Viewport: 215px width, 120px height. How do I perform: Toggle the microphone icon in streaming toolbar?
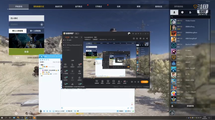click(x=119, y=82)
